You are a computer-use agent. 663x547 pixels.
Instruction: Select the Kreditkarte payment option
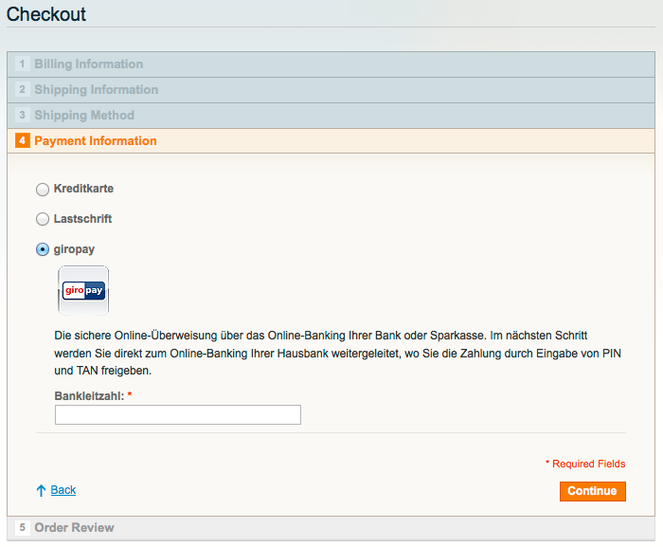43,190
